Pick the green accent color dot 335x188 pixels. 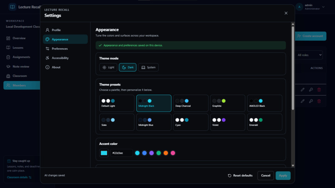click(158, 153)
